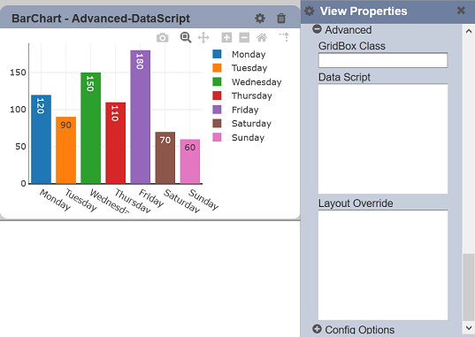Expand the Config Options section

tap(317, 329)
